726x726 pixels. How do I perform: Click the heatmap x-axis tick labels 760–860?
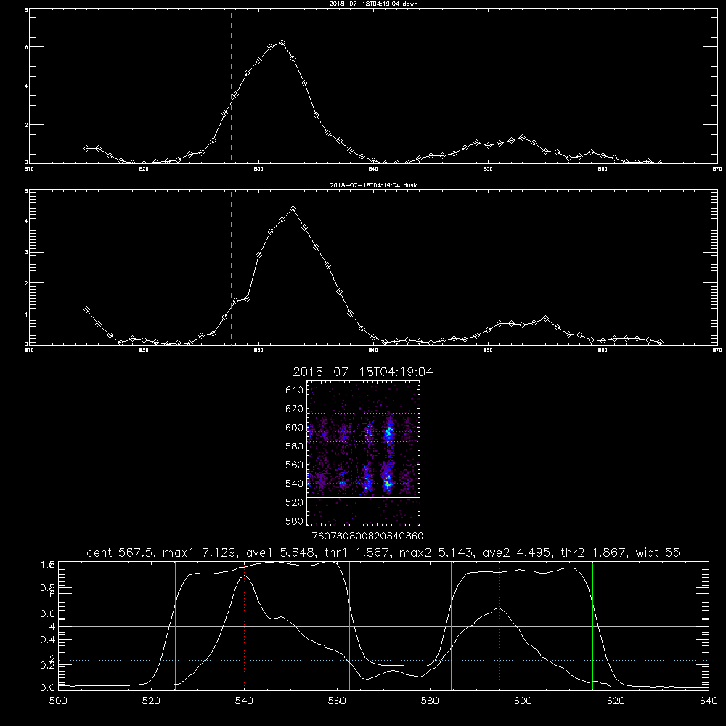[x=367, y=536]
